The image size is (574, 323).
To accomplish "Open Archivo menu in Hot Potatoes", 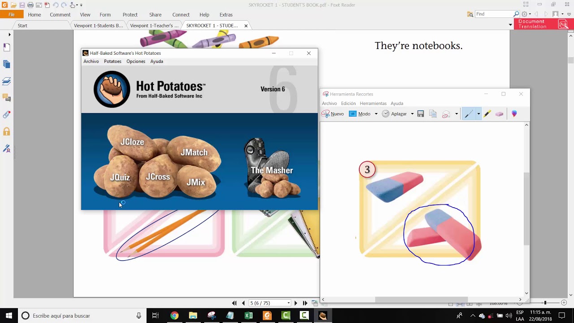I will (x=91, y=61).
